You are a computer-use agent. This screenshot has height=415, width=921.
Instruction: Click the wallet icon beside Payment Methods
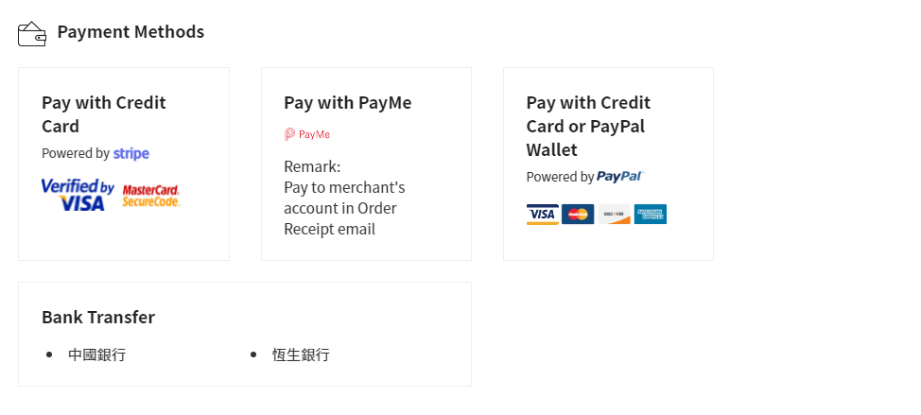pyautogui.click(x=32, y=34)
